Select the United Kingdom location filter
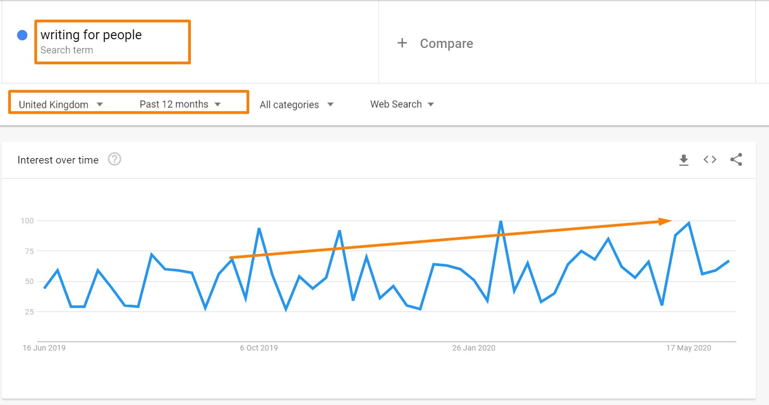Image resolution: width=769 pixels, height=405 pixels. point(53,104)
